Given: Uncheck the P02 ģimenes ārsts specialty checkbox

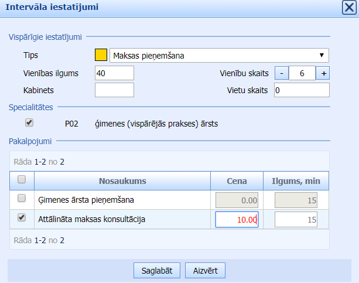Looking at the screenshot, I should tap(29, 123).
